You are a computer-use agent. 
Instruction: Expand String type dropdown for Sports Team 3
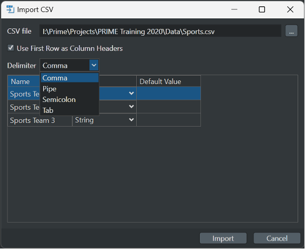131,120
